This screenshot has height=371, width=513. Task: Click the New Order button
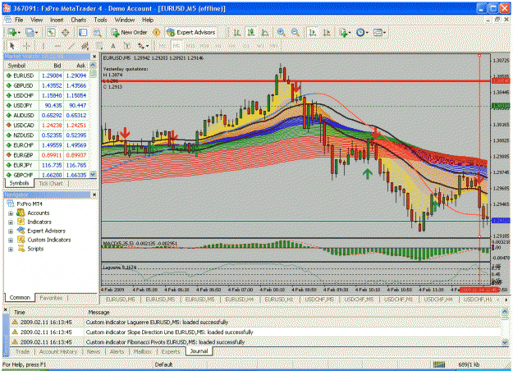129,32
